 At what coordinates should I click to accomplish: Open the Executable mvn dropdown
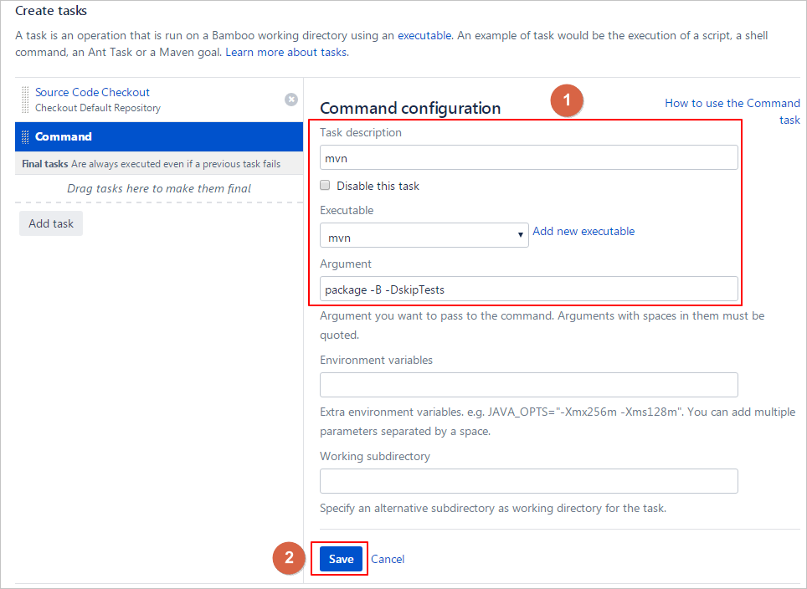(x=424, y=236)
